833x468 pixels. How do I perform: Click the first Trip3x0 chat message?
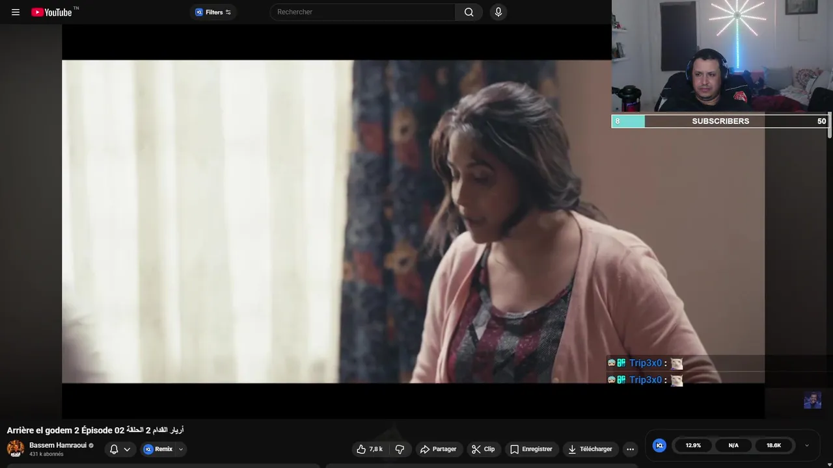[645, 363]
